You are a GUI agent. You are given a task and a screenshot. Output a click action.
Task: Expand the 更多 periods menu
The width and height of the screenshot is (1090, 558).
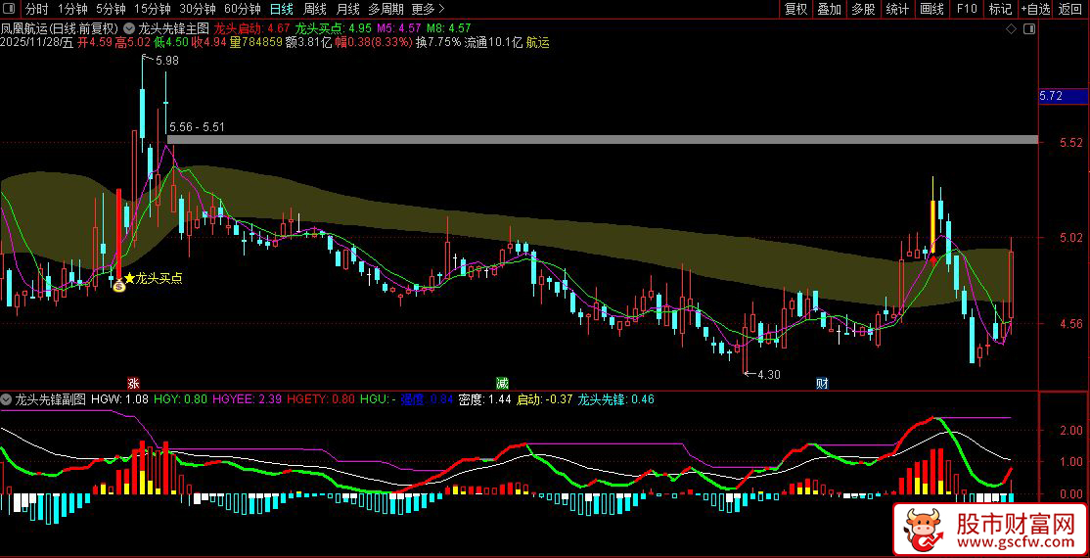click(430, 9)
